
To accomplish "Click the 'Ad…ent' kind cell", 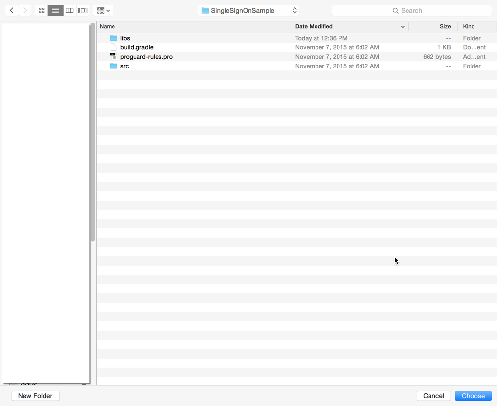I will point(474,57).
